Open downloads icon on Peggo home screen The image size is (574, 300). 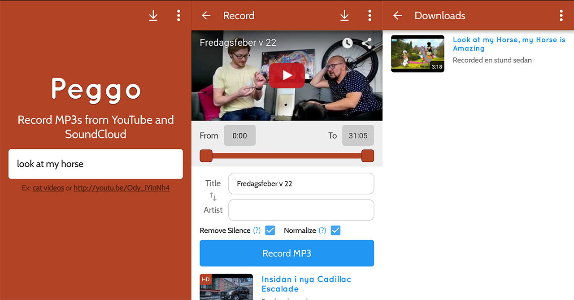pos(153,16)
